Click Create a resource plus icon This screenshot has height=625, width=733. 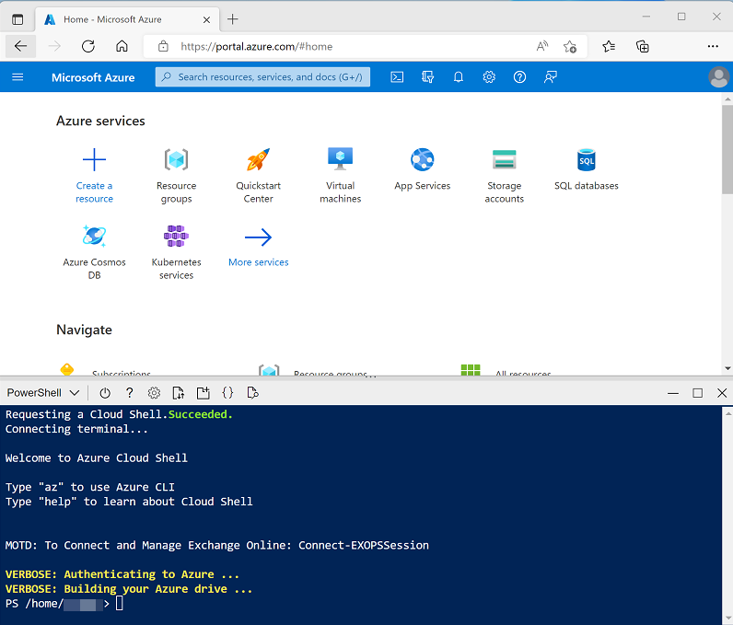click(x=95, y=160)
